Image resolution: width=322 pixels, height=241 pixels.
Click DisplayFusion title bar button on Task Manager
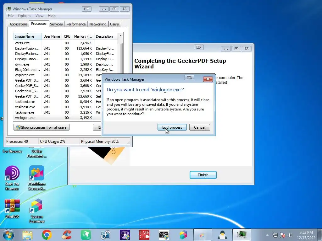(87, 9)
